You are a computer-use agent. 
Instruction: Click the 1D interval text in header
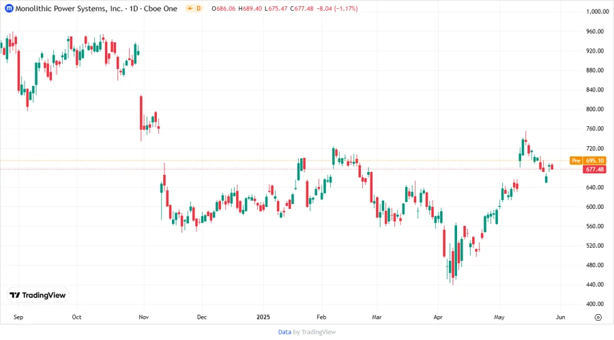pyautogui.click(x=134, y=8)
